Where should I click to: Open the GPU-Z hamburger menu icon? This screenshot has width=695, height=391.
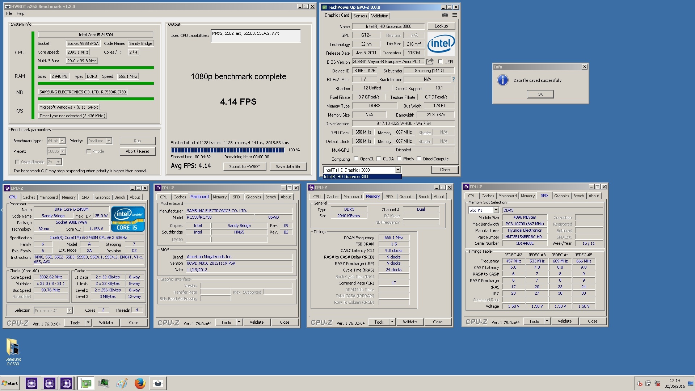tap(455, 15)
